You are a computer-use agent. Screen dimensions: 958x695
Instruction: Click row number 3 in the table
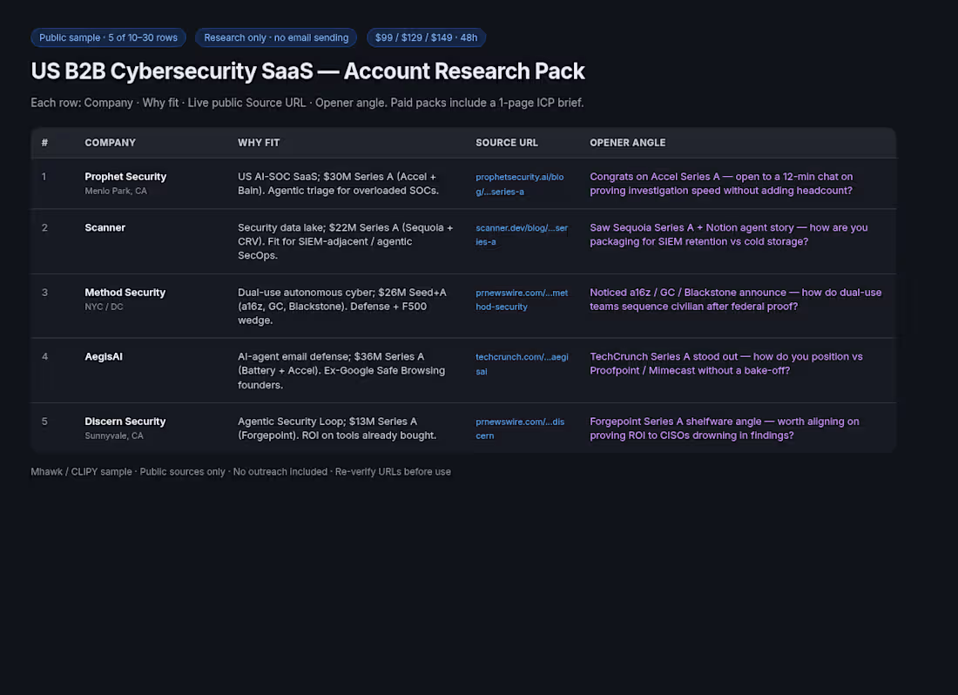[x=44, y=293]
